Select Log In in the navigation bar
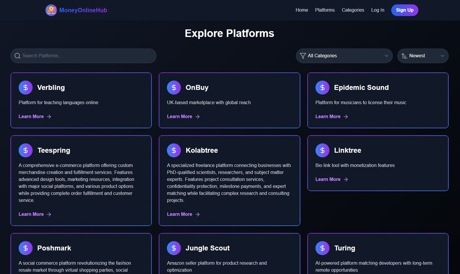 click(378, 10)
